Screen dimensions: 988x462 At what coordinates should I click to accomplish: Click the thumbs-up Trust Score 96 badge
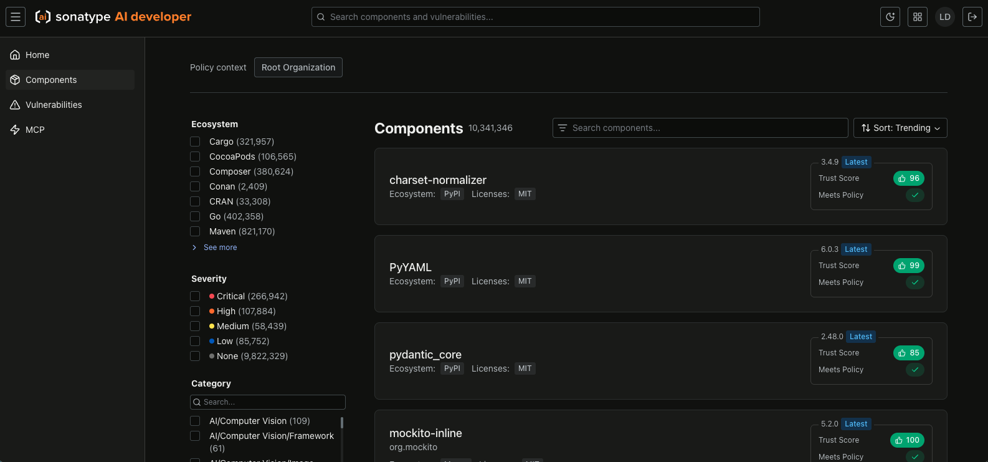point(909,178)
